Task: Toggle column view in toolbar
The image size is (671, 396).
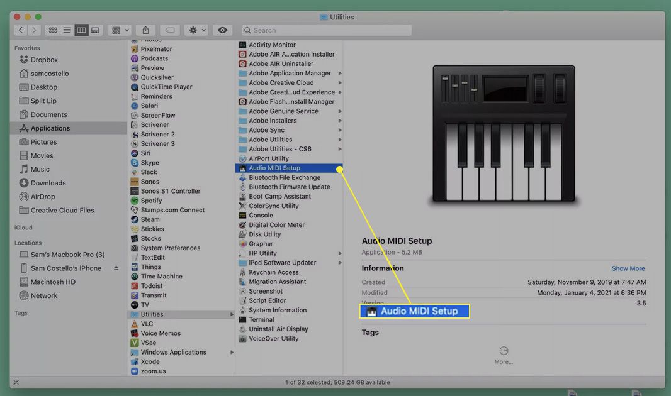Action: [x=81, y=30]
